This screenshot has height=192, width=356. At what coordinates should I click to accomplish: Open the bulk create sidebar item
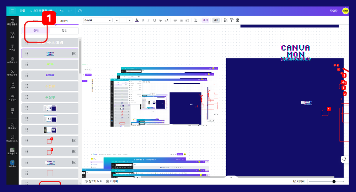click(x=12, y=126)
